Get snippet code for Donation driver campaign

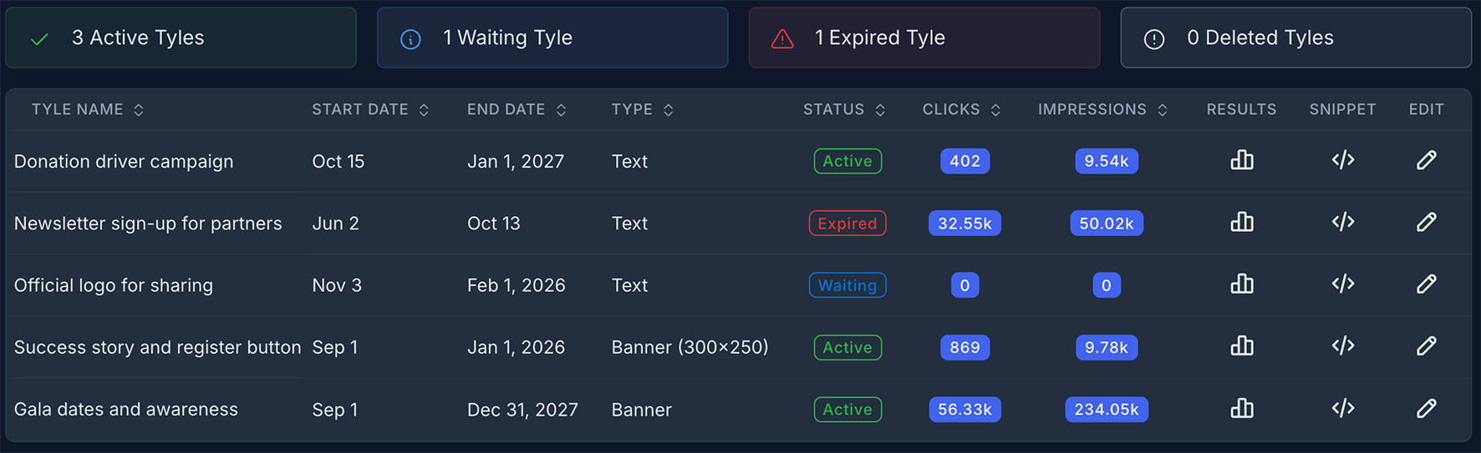click(1342, 160)
